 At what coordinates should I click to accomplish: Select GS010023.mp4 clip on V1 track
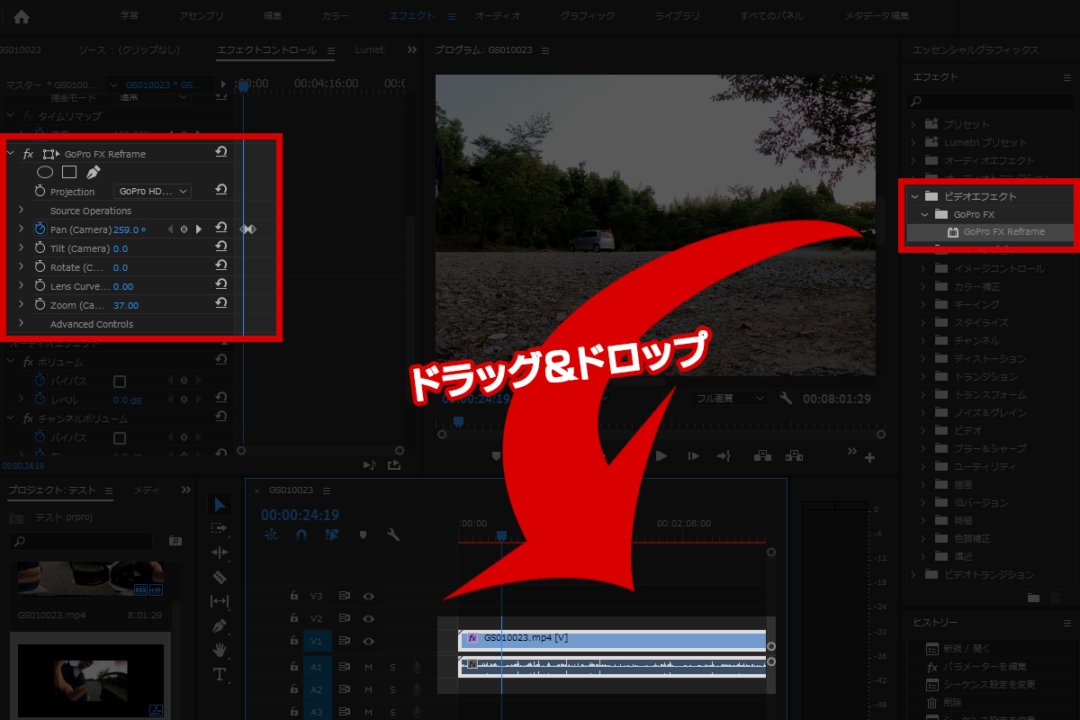click(612, 639)
